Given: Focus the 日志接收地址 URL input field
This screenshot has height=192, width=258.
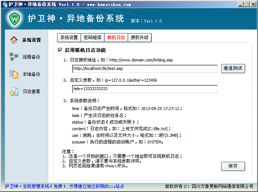Looking at the screenshot, I should pyautogui.click(x=145, y=69).
